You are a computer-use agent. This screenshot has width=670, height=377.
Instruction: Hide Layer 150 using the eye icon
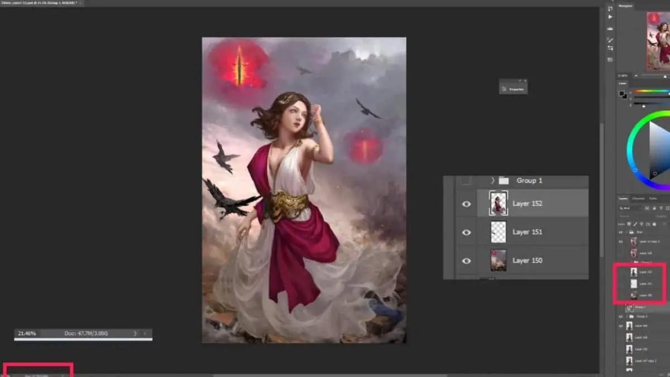coord(466,260)
